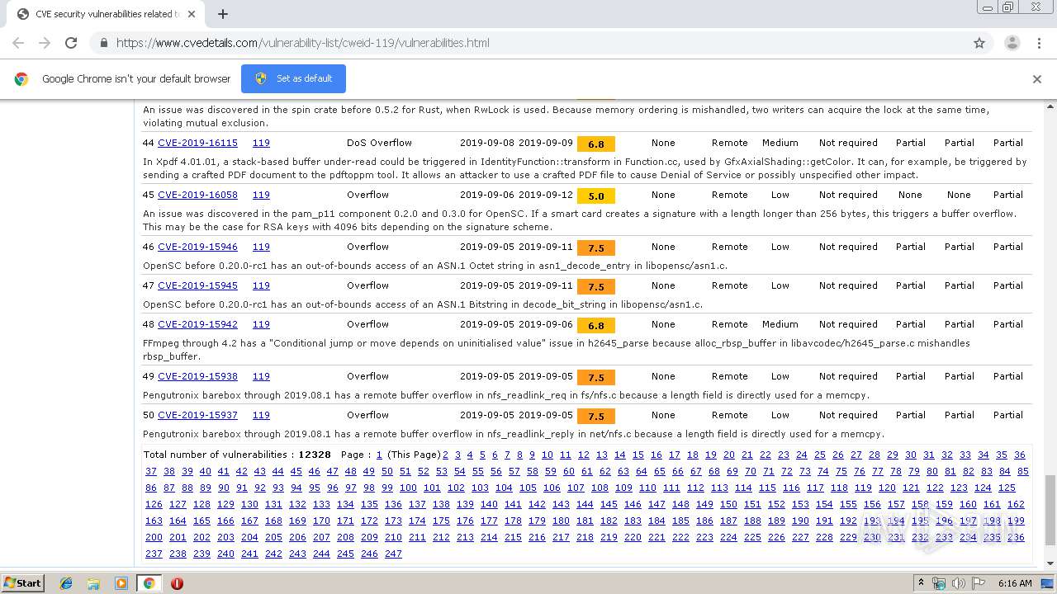1057x594 pixels.
Task: Go back with the browser back arrow
Action: [20, 43]
